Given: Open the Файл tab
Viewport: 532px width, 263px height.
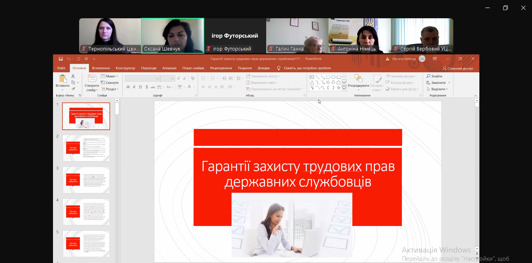Looking at the screenshot, I should pyautogui.click(x=61, y=68).
